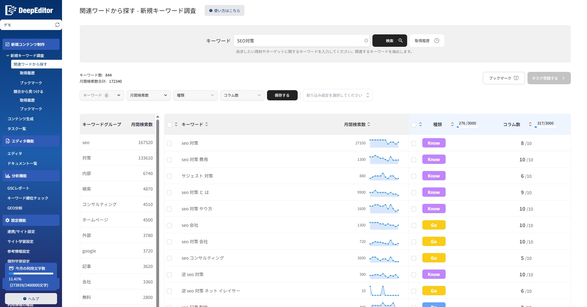Viewport: 587px width, 307px height.
Task: Click the magnifying glass on the 検索 button
Action: click(400, 40)
